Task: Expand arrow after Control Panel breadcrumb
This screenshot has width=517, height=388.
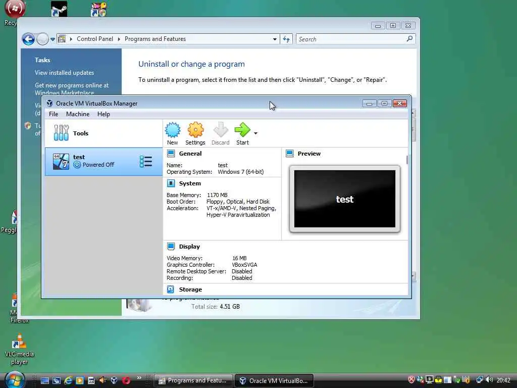Action: (x=119, y=39)
